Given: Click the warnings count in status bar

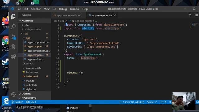Looking at the screenshot, I should point(34,102).
